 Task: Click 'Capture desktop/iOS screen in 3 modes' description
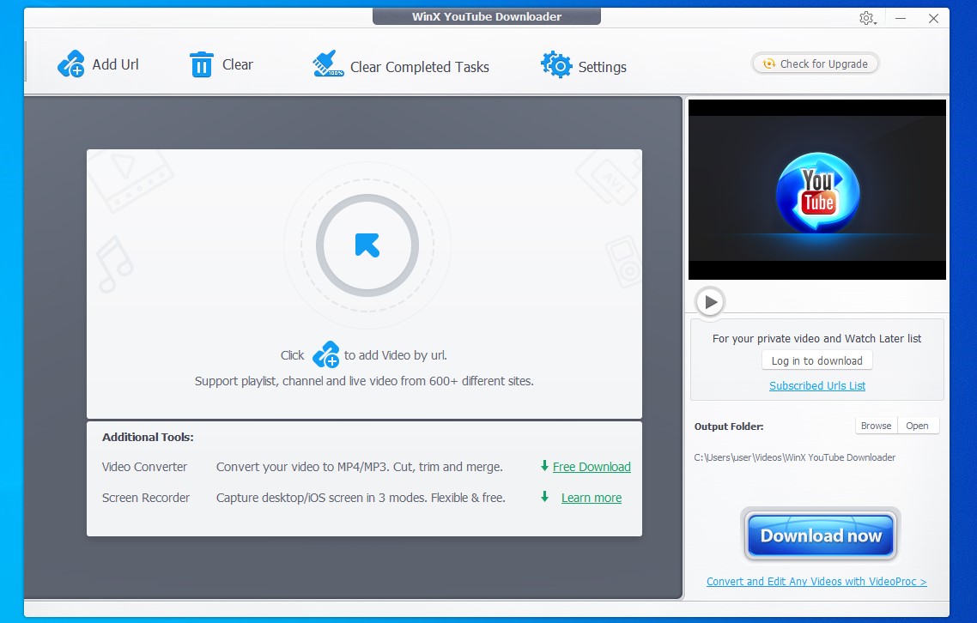[361, 498]
